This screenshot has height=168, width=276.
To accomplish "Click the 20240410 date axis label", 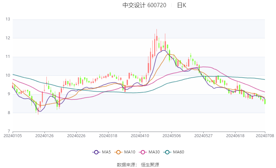I will coord(140,136).
